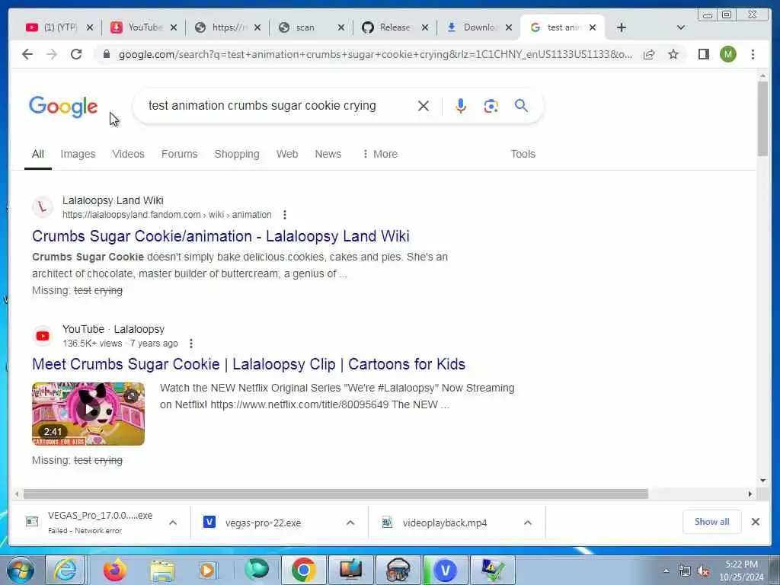Image resolution: width=780 pixels, height=585 pixels.
Task: Click the horizontal scrollbar thumb
Action: click(336, 494)
